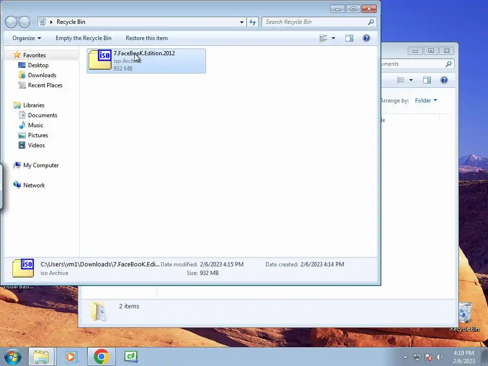This screenshot has height=366, width=488.
Task: Select My Computer in the navigation pane
Action: click(41, 165)
